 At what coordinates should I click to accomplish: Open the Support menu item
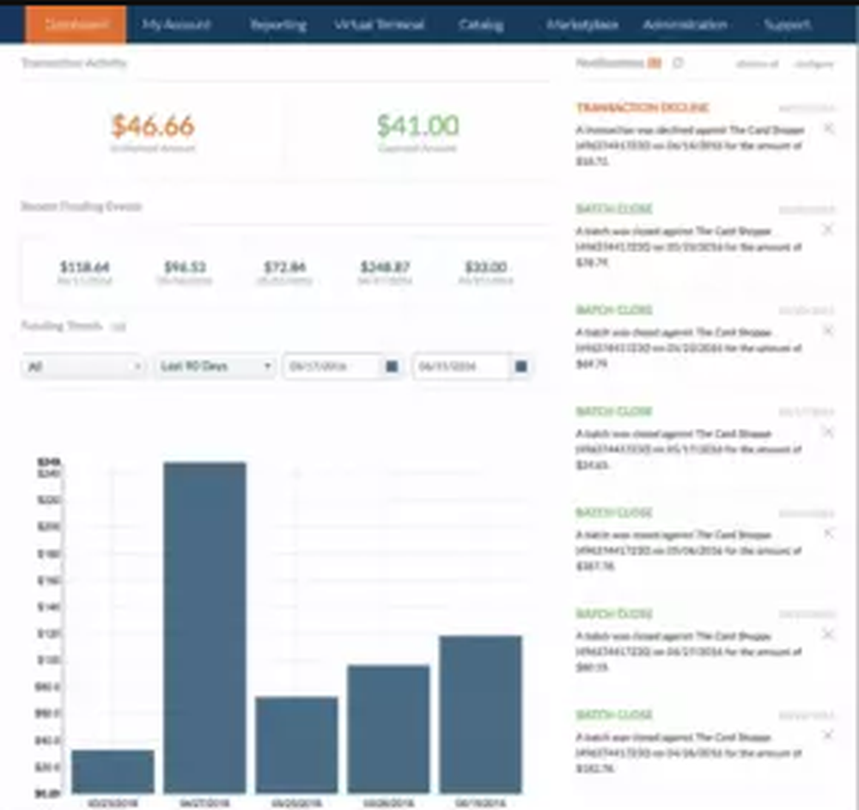(x=787, y=25)
